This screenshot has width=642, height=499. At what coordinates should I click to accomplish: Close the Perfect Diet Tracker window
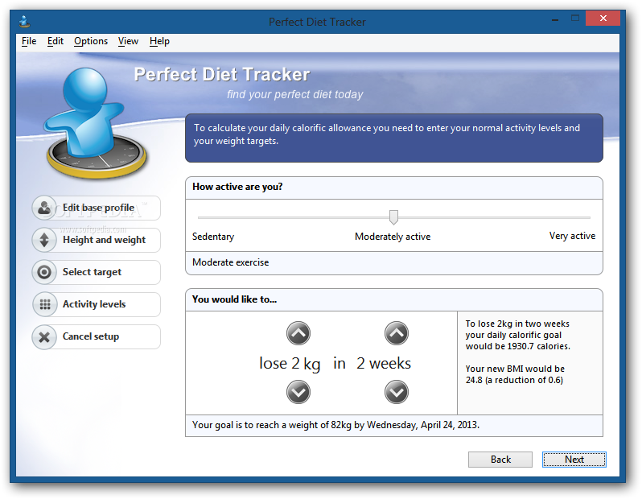[603, 19]
